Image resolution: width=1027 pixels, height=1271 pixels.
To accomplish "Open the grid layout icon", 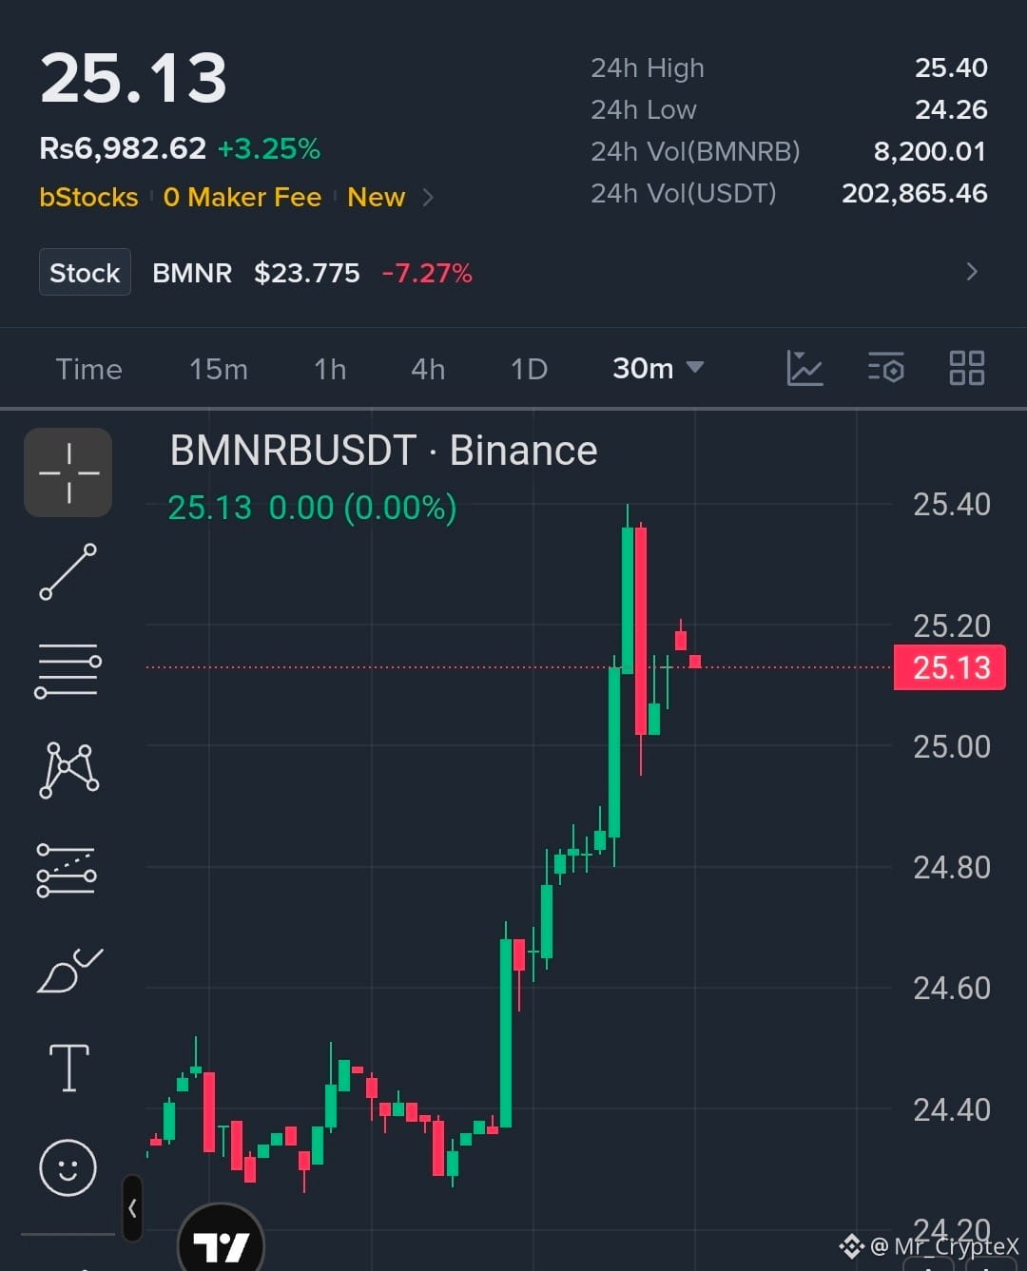I will [967, 368].
